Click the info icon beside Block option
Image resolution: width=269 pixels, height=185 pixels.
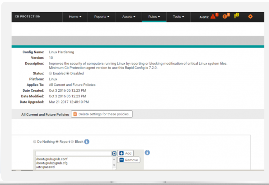[x=87, y=141]
